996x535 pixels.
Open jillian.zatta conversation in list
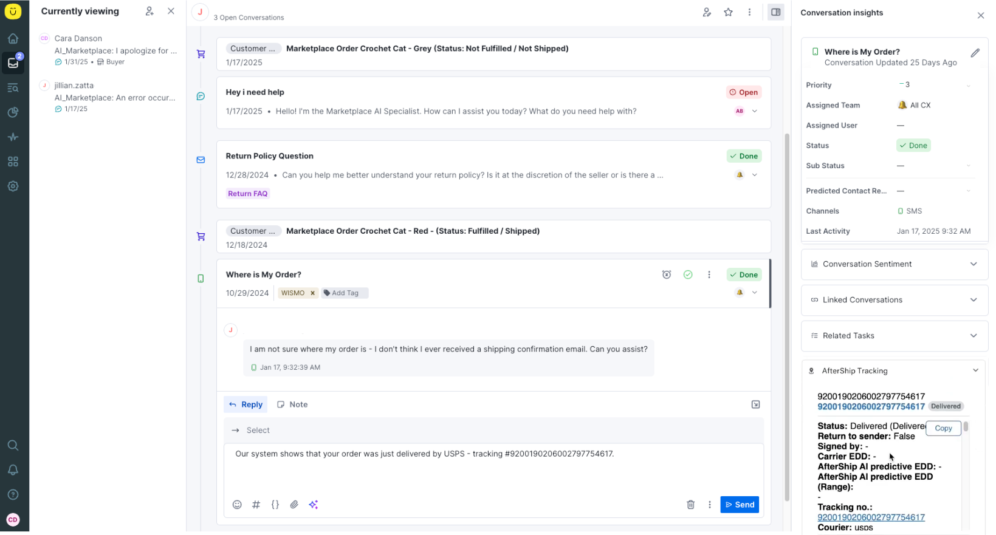point(109,97)
